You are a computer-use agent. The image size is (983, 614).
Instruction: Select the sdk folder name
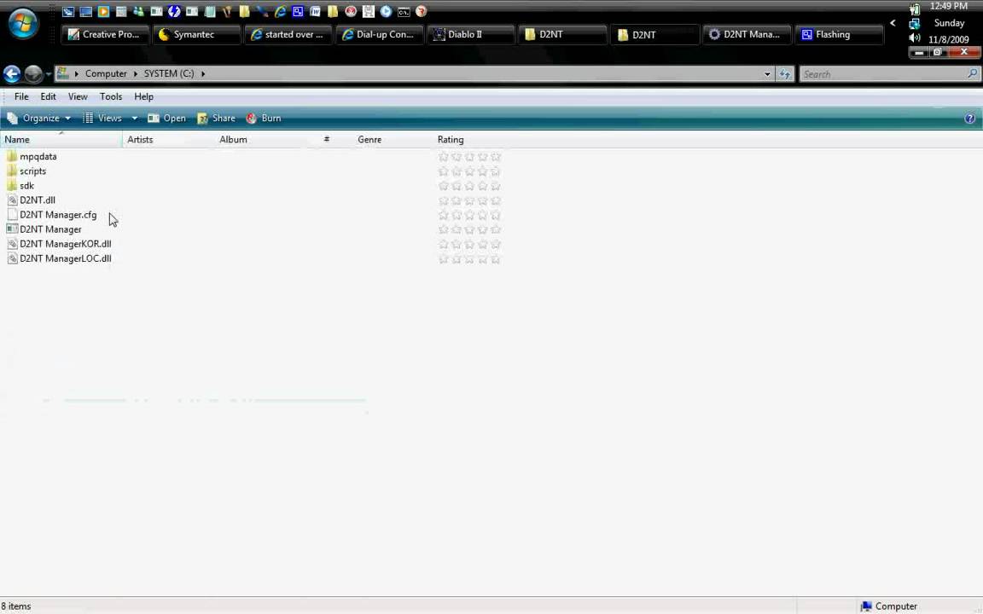(x=27, y=185)
